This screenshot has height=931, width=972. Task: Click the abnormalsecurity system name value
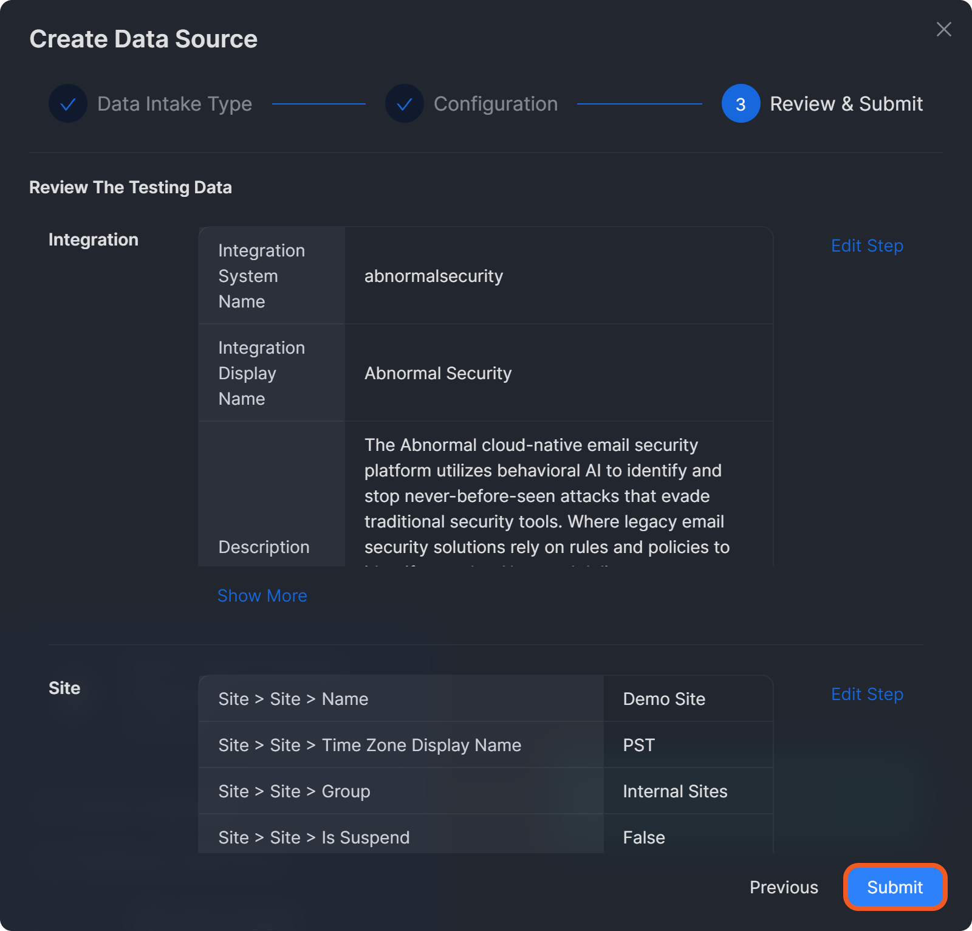coord(434,276)
